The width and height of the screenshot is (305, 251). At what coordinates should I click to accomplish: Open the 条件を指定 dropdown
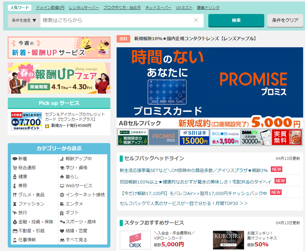[x=24, y=21]
